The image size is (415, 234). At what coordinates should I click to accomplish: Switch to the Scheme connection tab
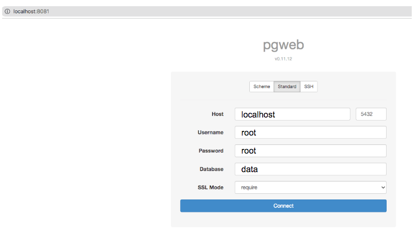(262, 87)
